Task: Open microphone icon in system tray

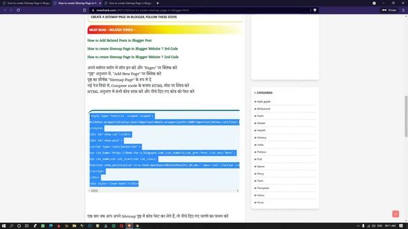Action: pyautogui.click(x=363, y=226)
